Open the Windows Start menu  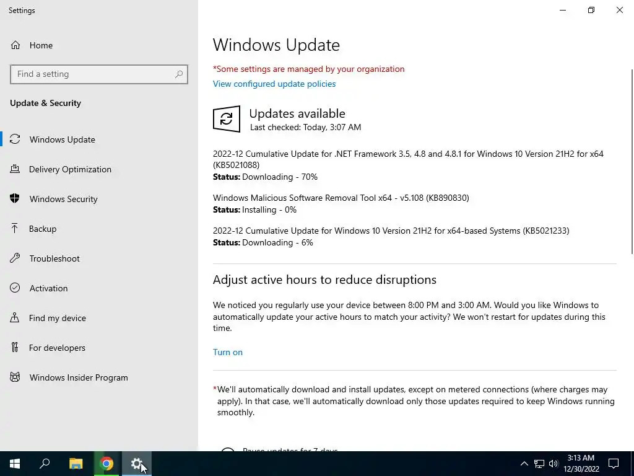click(15, 464)
